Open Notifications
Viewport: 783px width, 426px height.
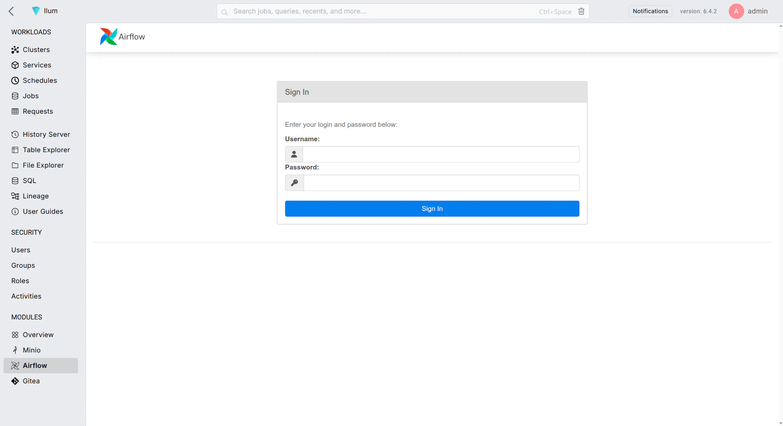tap(650, 11)
